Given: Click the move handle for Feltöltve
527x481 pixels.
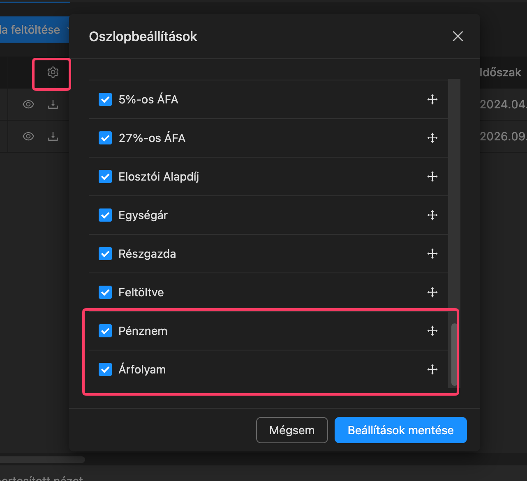Looking at the screenshot, I should click(x=432, y=292).
